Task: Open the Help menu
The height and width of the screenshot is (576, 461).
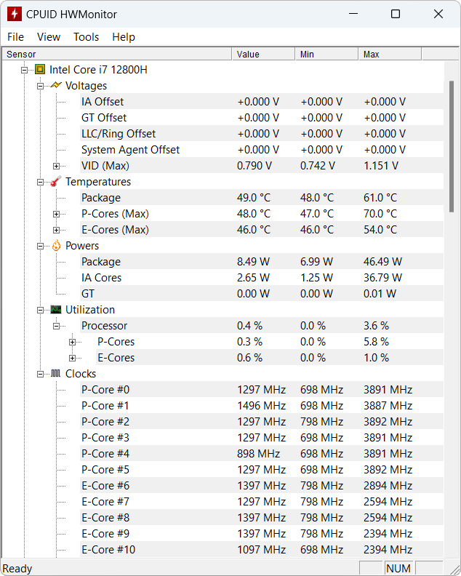Action: [x=124, y=37]
